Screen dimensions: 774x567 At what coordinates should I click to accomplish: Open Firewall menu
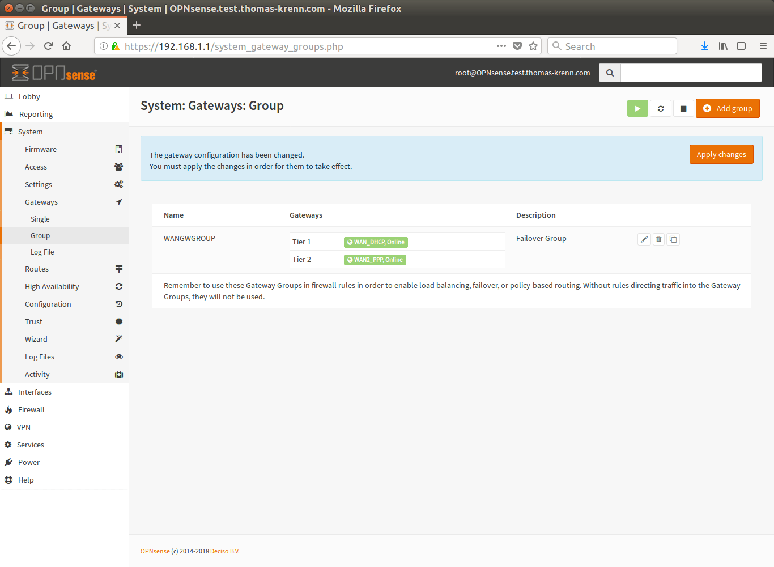click(64, 409)
